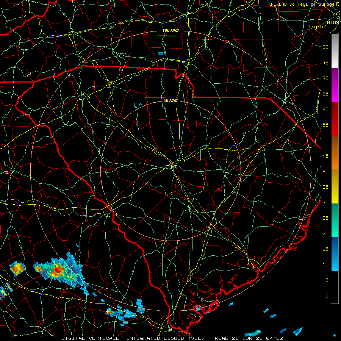This screenshot has height=341, width=341.
Task: Click the 5 value on color scale
Action: pos(327,280)
